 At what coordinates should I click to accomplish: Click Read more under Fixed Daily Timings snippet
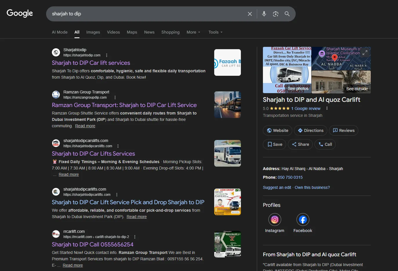pyautogui.click(x=69, y=174)
